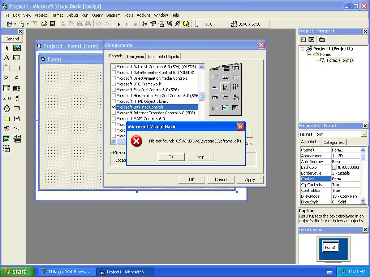Select the FileListBox tool in toolbox
The width and height of the screenshot is (370, 277).
(17, 118)
